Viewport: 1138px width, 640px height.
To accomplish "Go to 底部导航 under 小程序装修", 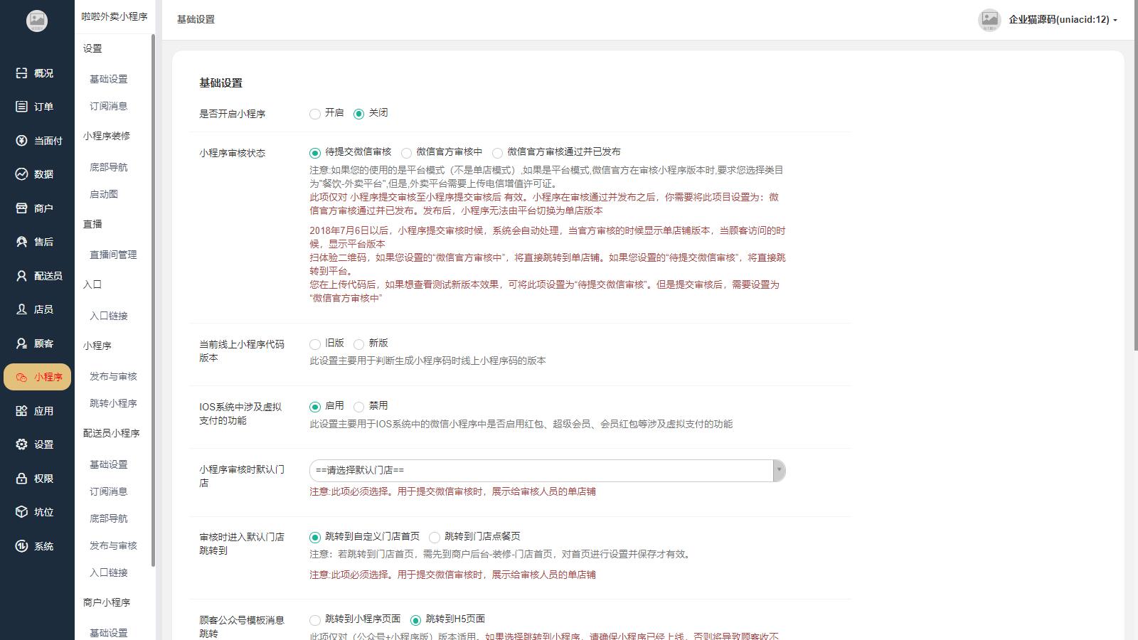I will (109, 167).
